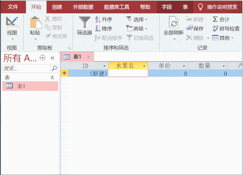
Task: Switch to the 创建 ribbon tab
Action: 57,6
